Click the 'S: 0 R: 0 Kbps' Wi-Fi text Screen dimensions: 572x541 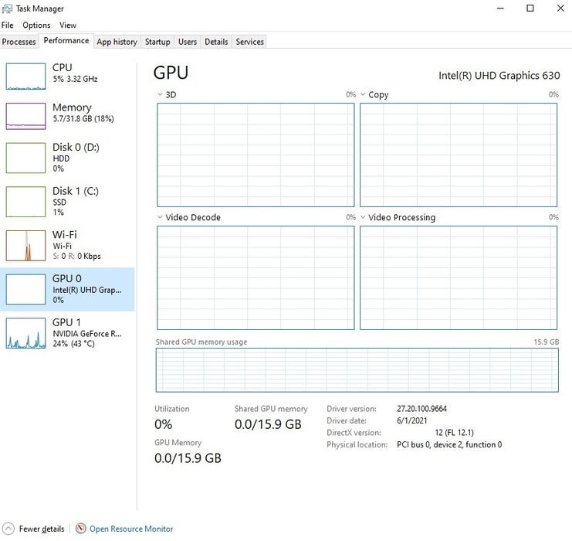(77, 256)
